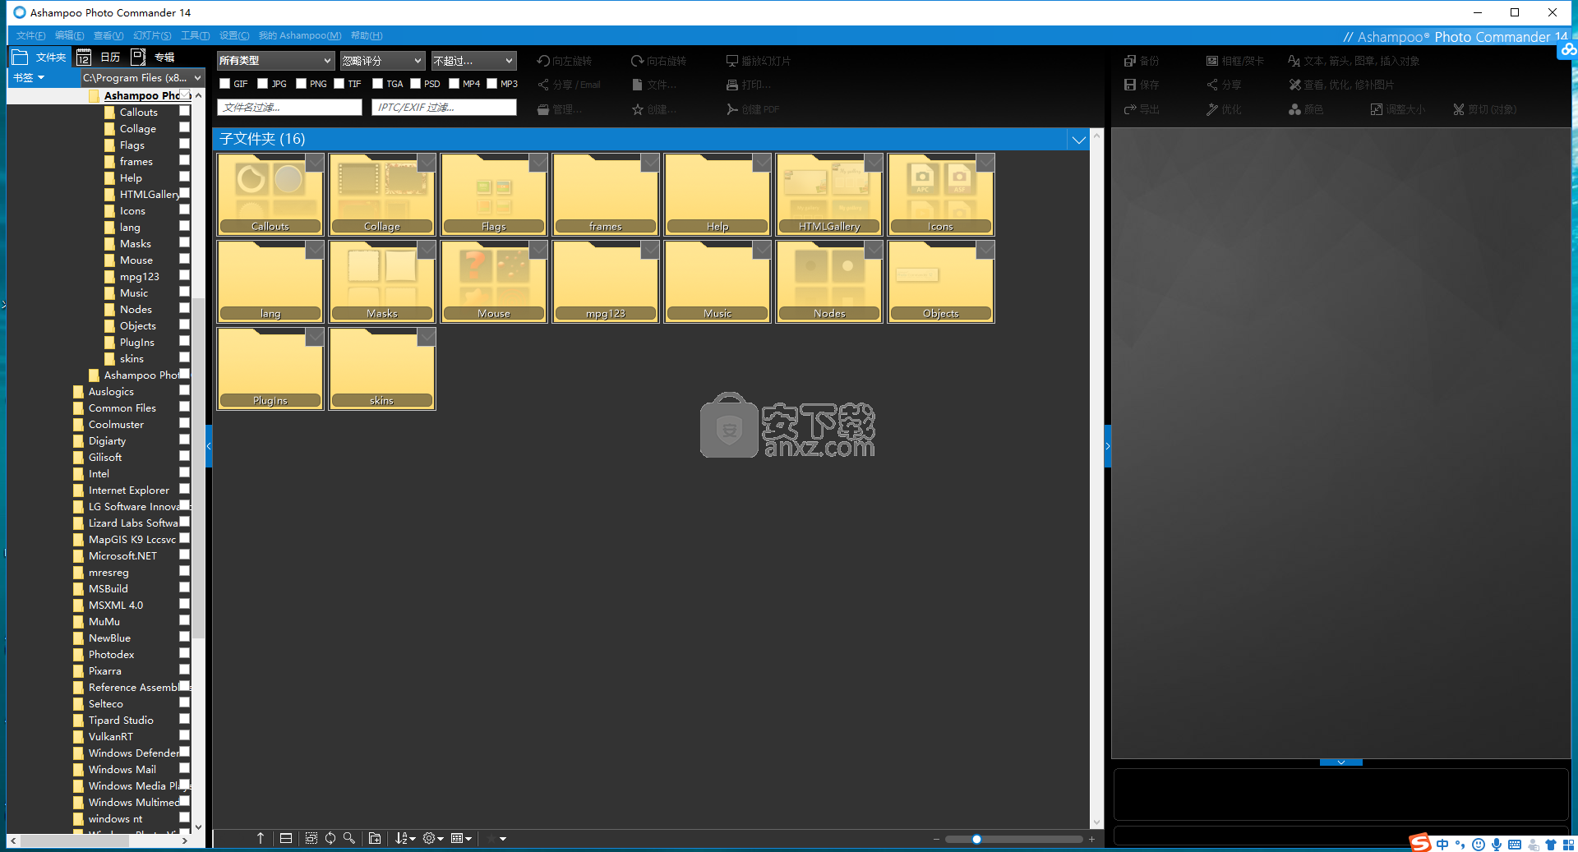Click the play slideshow icon (播放幻灯片)
Image resolution: width=1578 pixels, height=852 pixels.
click(x=731, y=61)
